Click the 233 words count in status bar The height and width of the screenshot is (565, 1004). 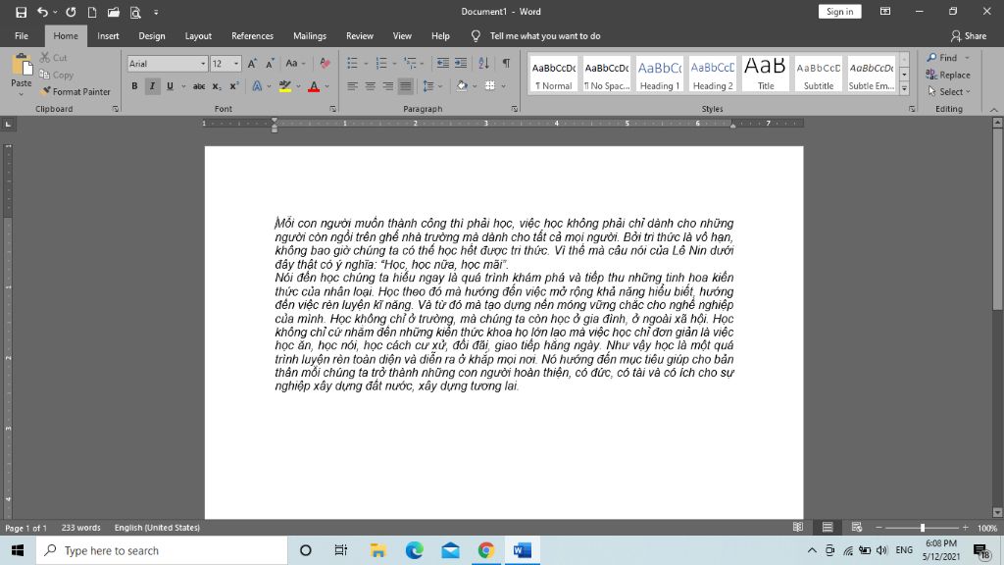tap(80, 527)
